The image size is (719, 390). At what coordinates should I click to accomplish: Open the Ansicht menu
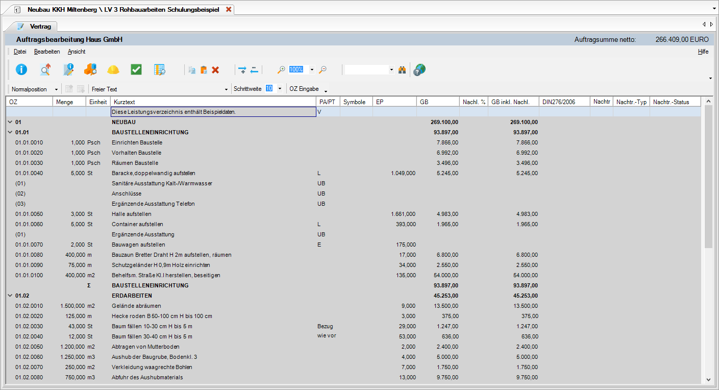click(77, 52)
